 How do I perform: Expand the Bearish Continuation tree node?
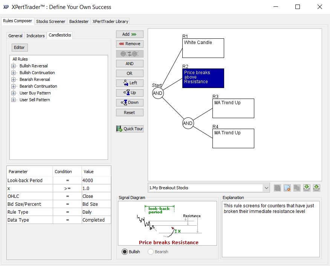(14, 86)
